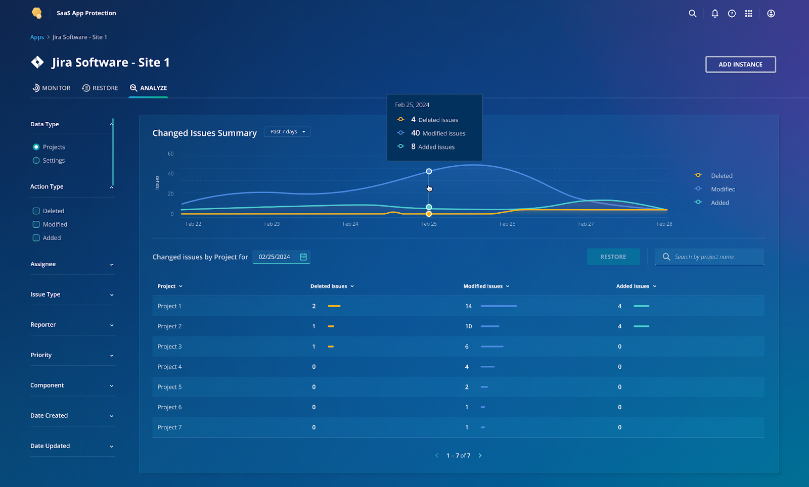Expand the Date Updated filter
Screen dimensions: 809x487
pyautogui.click(x=112, y=447)
